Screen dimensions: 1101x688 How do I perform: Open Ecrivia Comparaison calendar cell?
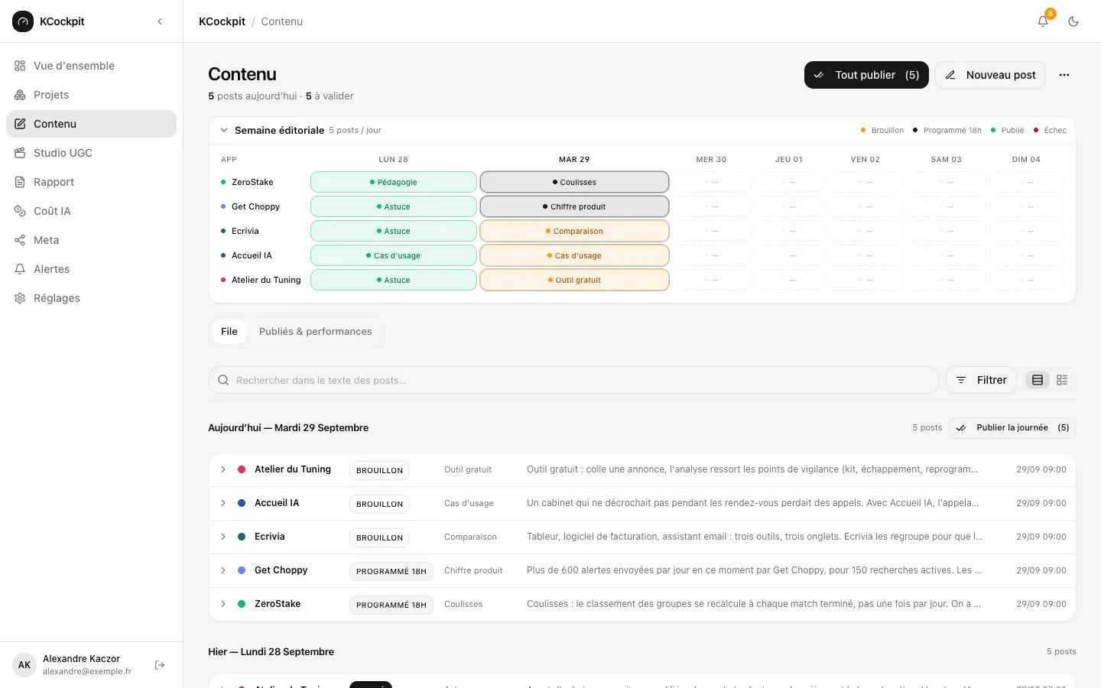pos(574,231)
